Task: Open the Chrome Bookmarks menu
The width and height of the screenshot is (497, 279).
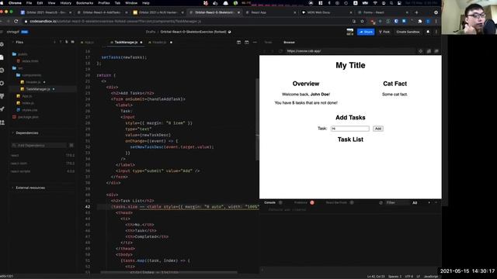Action: pos(85,3)
